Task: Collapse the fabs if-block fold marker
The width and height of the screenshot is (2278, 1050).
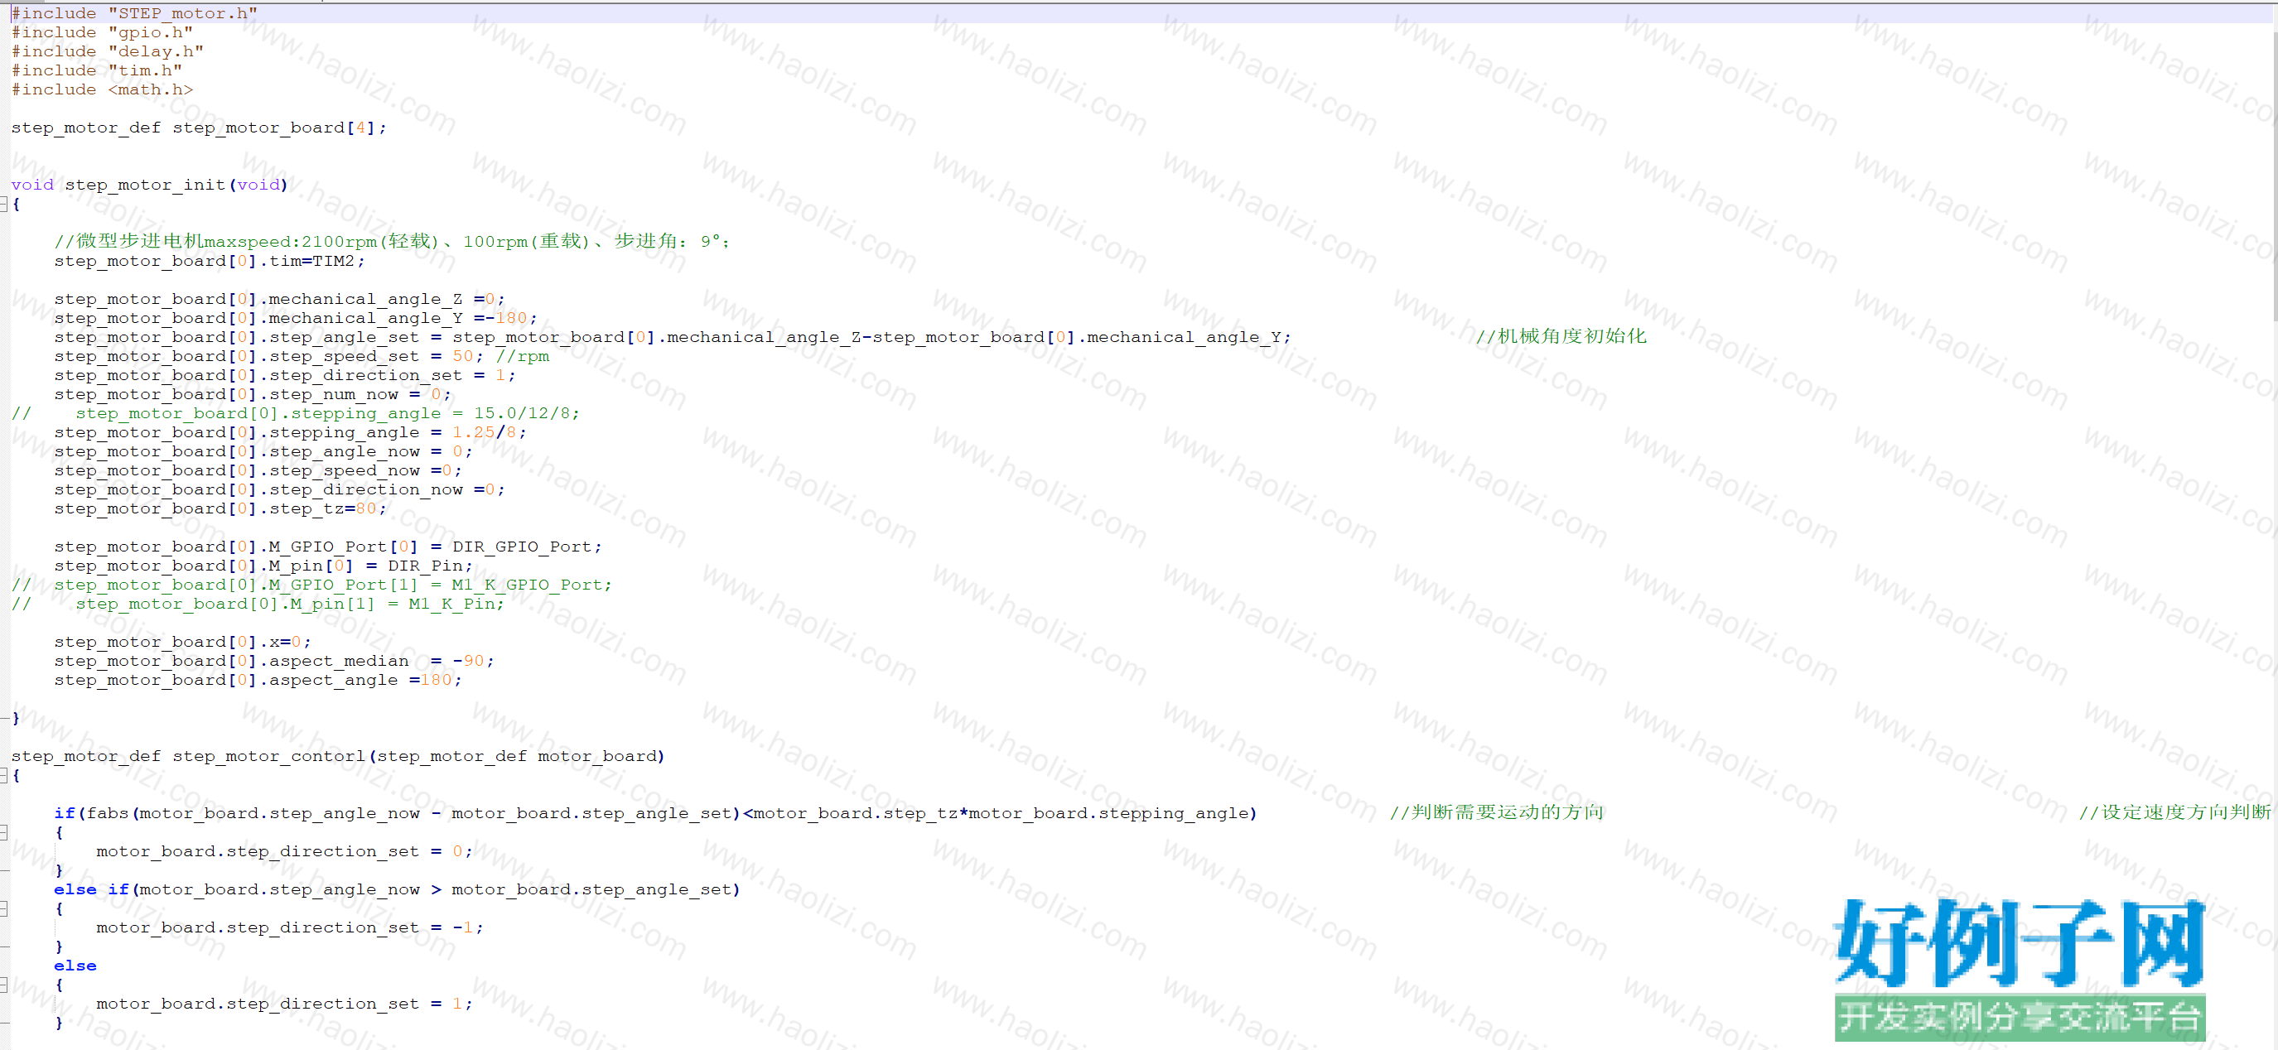Action: (x=3, y=832)
